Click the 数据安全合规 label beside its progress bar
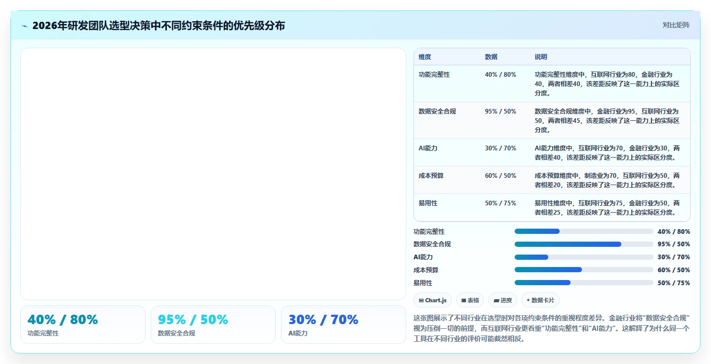 [432, 244]
